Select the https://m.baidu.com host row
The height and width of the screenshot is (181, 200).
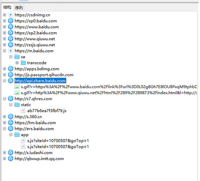34,51
